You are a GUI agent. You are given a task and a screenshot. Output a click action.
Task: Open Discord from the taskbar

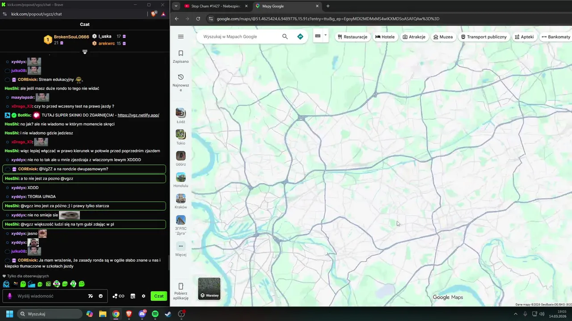142,314
